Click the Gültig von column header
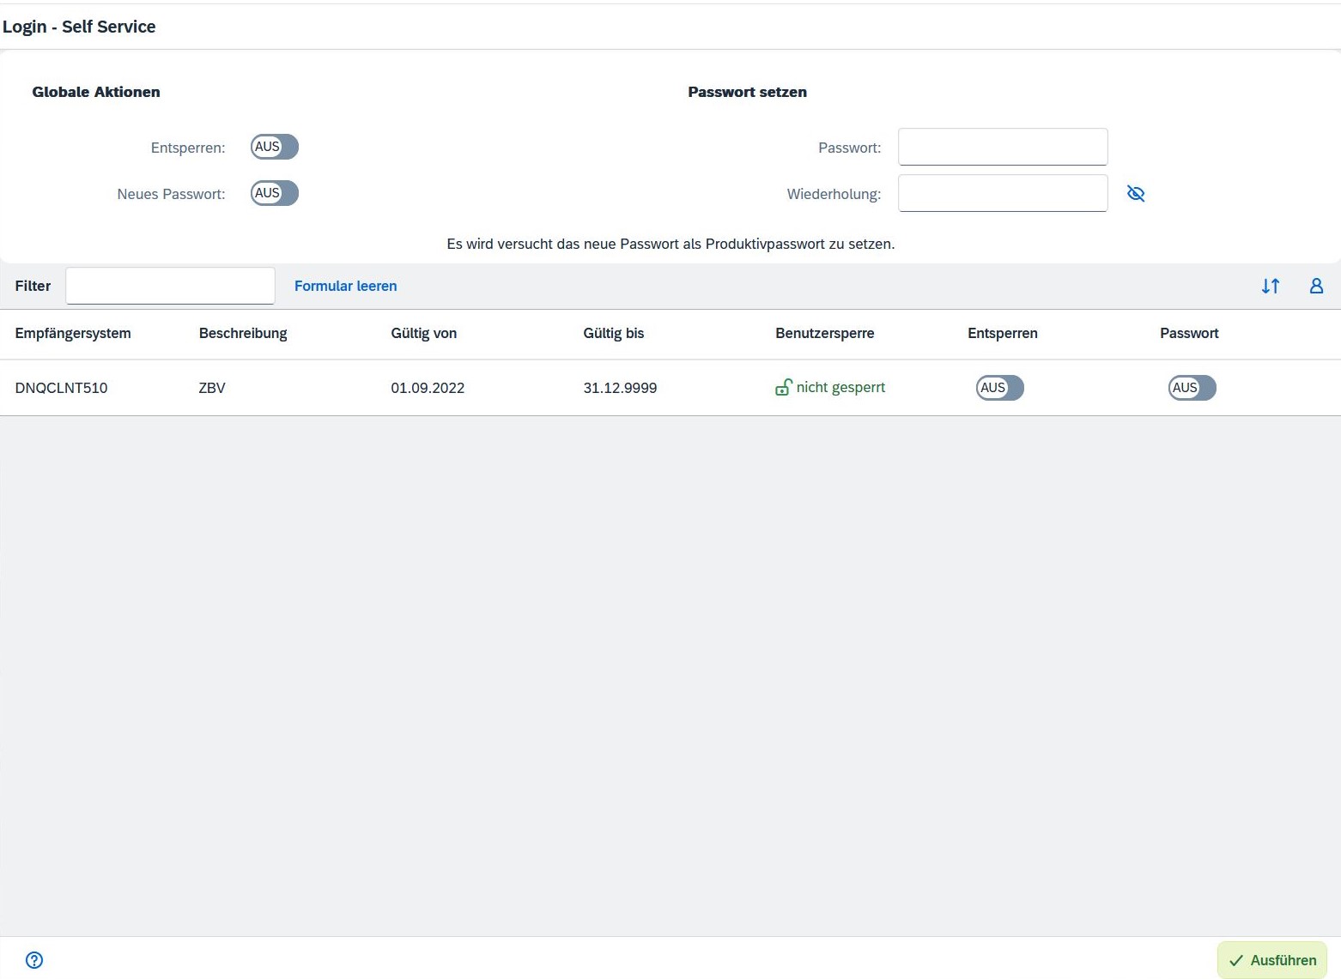Image resolution: width=1341 pixels, height=979 pixels. [423, 334]
